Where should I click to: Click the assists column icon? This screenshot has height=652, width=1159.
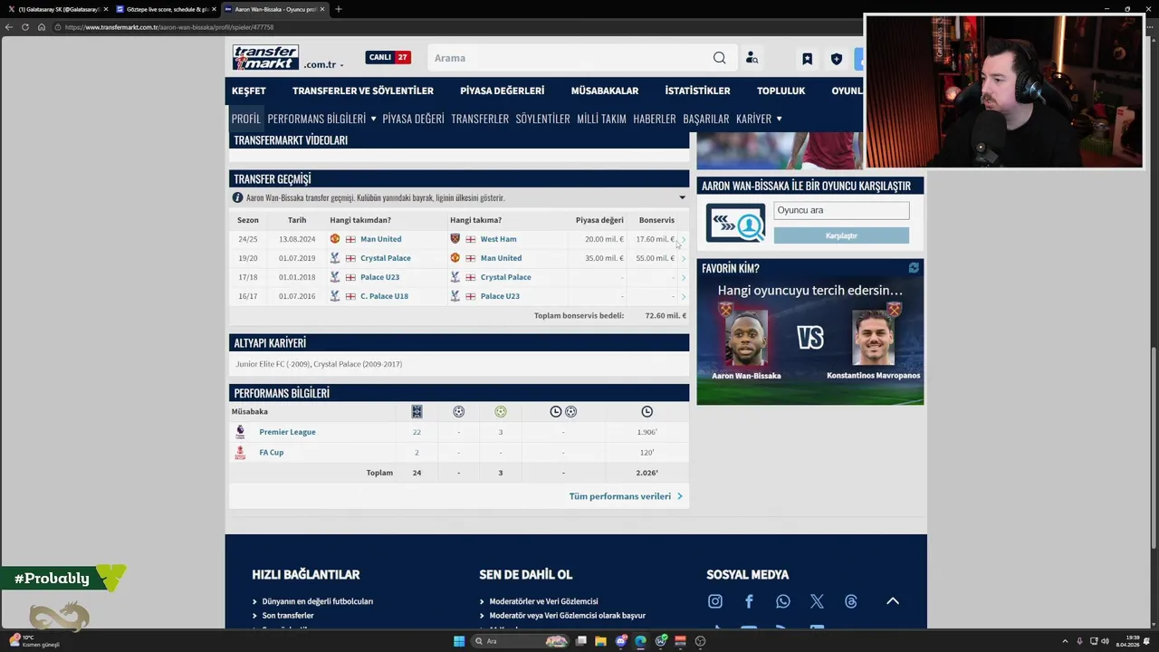(500, 411)
